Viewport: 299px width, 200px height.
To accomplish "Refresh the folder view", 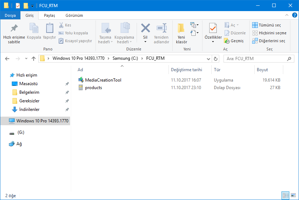I will click(x=216, y=59).
